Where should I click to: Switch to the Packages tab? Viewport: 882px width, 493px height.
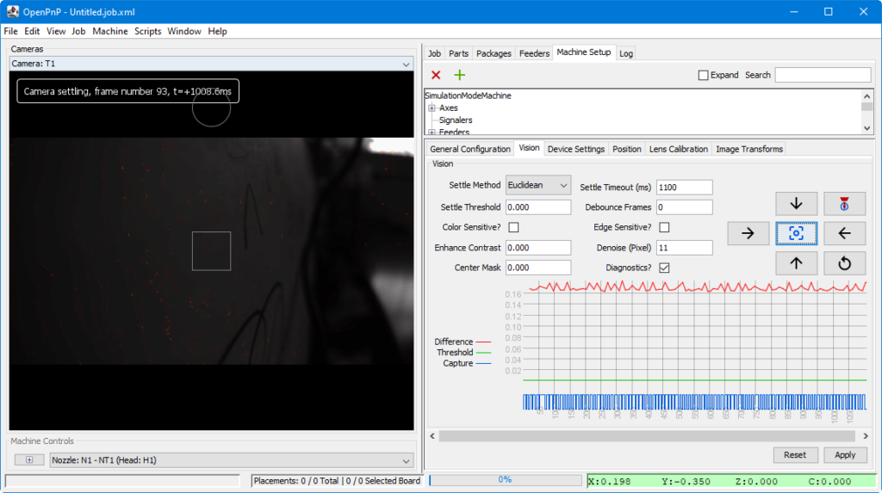[494, 53]
